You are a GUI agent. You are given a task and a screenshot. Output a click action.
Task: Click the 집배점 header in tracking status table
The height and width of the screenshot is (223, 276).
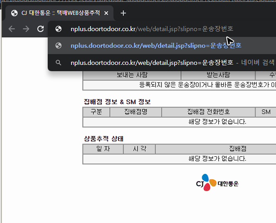pyautogui.click(x=238, y=149)
